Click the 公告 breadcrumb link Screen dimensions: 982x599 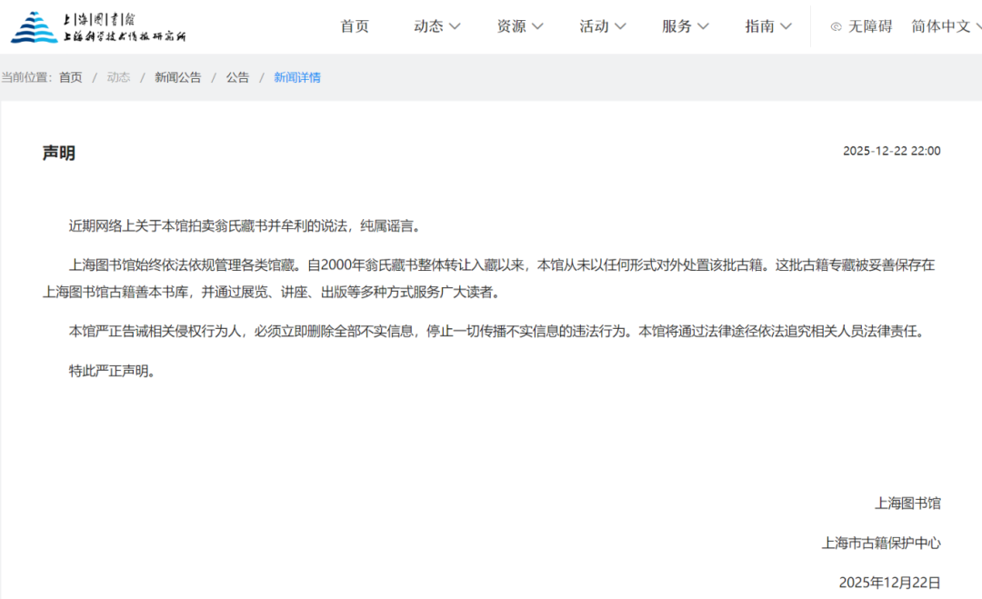[x=237, y=77]
